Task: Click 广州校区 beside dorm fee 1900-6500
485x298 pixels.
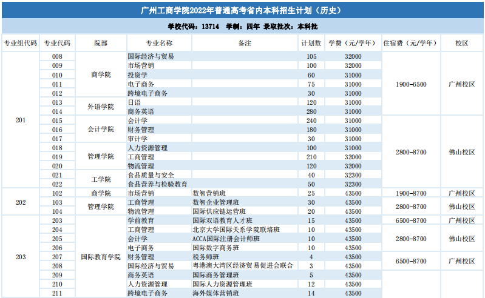Action: pyautogui.click(x=462, y=84)
